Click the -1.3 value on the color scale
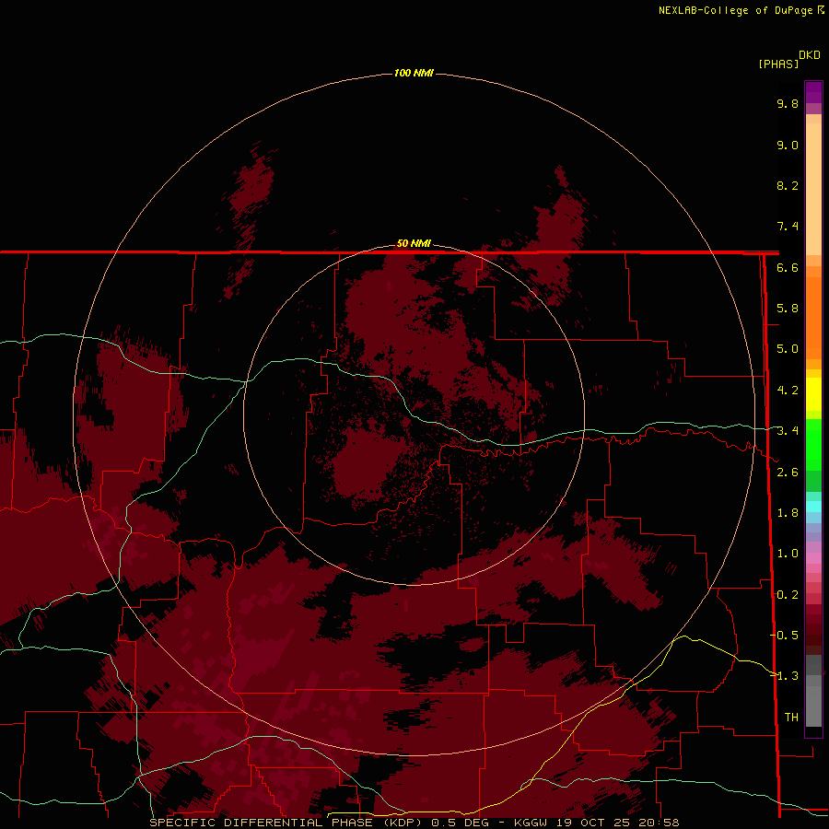 point(785,676)
